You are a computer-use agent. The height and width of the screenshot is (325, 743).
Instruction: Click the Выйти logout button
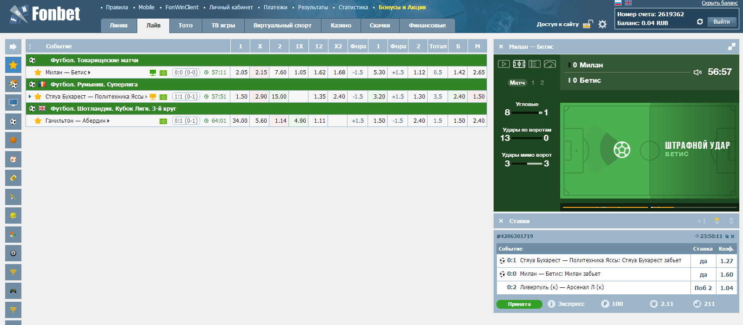721,22
